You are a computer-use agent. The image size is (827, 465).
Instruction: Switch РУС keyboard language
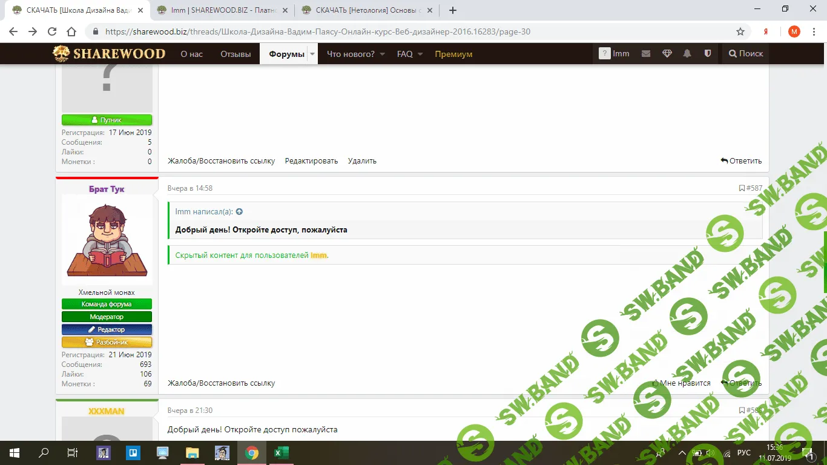[x=744, y=453]
